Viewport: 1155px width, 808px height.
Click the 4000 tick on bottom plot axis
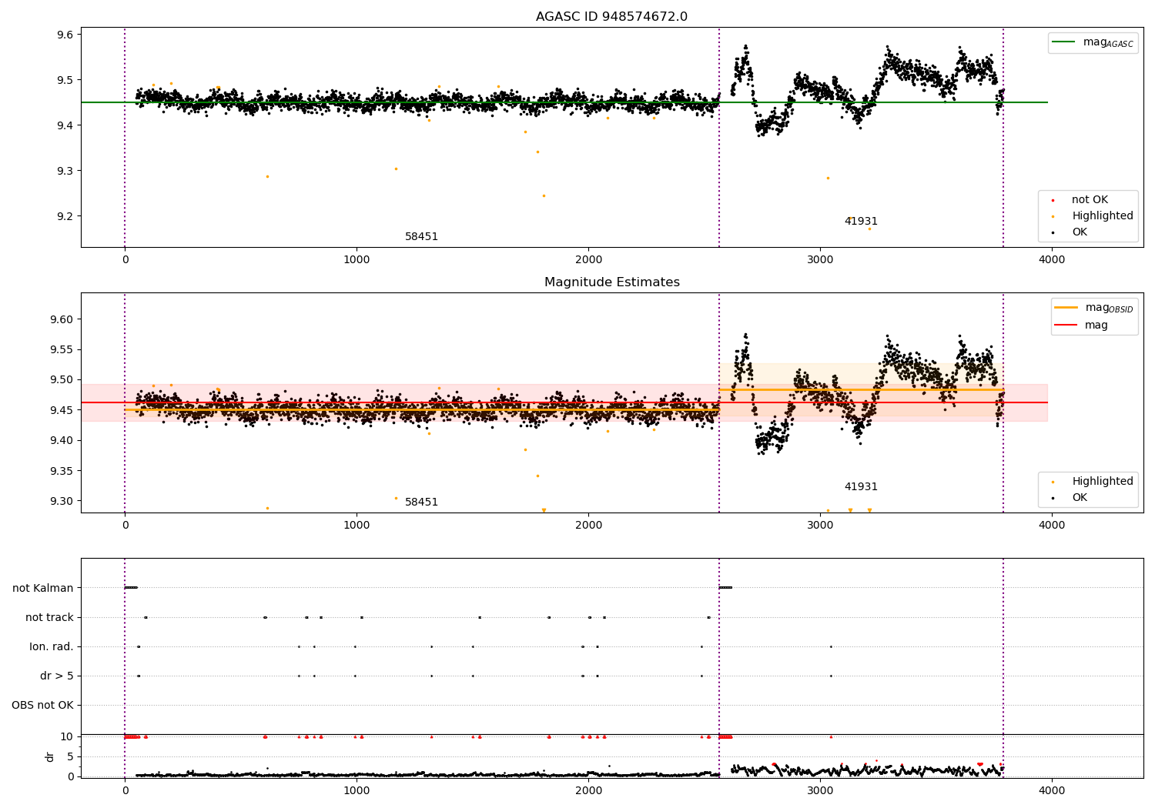tap(1052, 790)
